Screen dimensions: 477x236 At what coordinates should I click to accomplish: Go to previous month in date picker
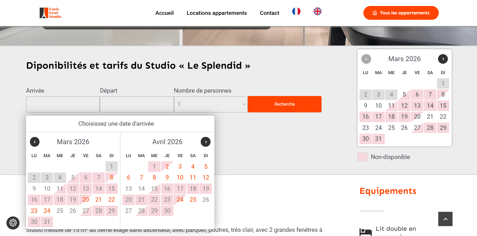[x=35, y=142]
